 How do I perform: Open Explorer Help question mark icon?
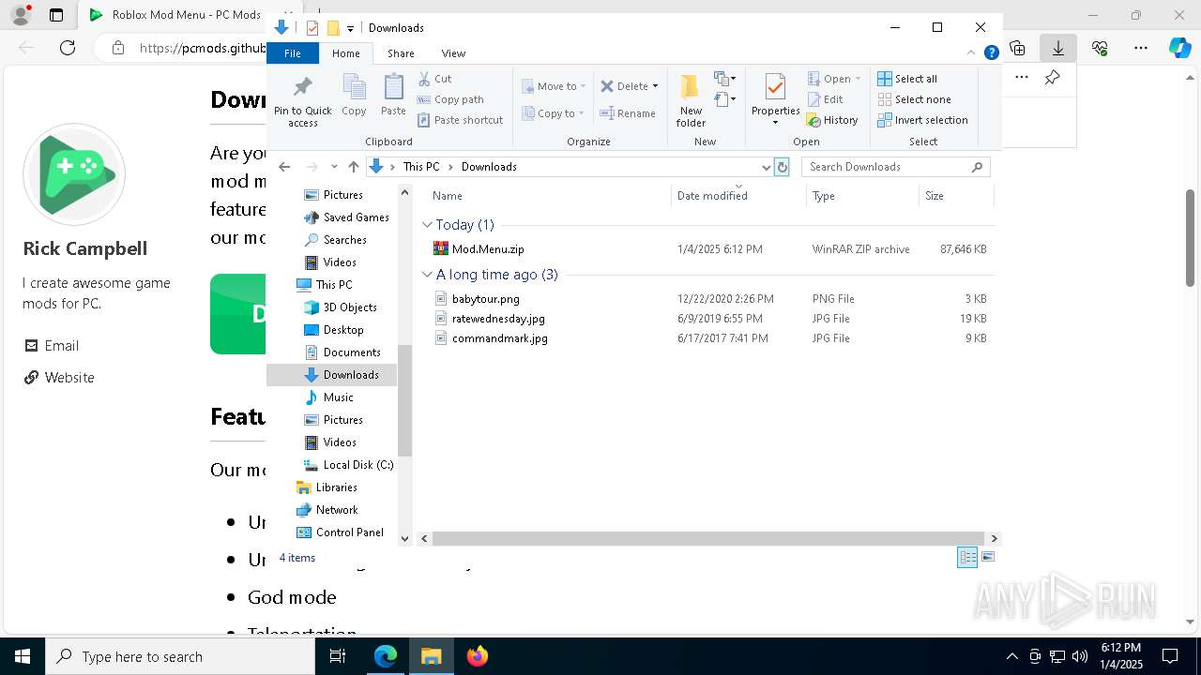(991, 53)
